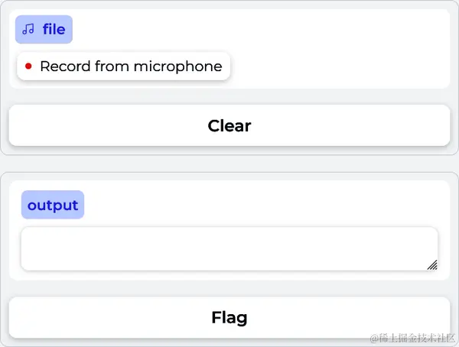The image size is (459, 347).
Task: Click the red record dot icon
Action: pyautogui.click(x=28, y=66)
